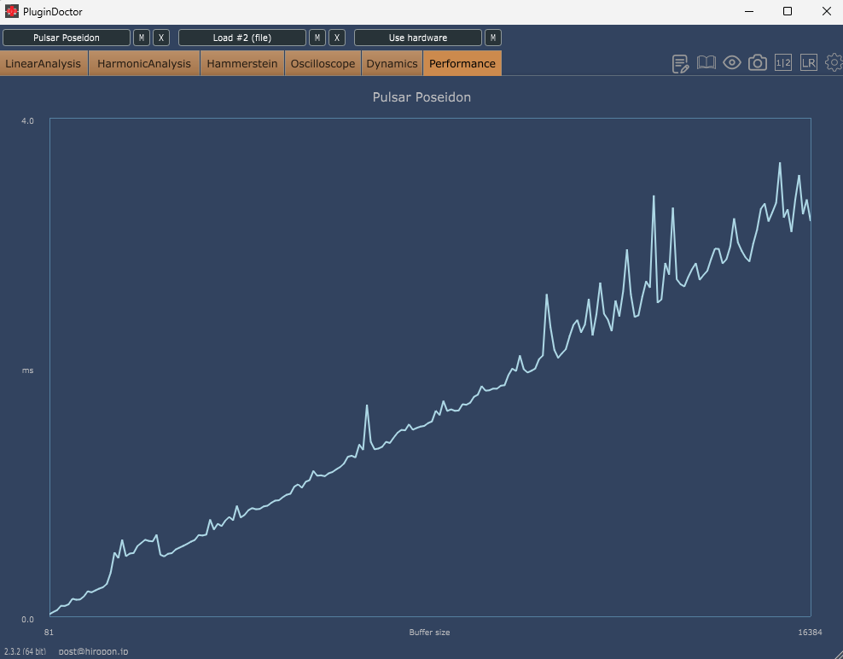
Task: Open settings gear icon
Action: coord(834,63)
